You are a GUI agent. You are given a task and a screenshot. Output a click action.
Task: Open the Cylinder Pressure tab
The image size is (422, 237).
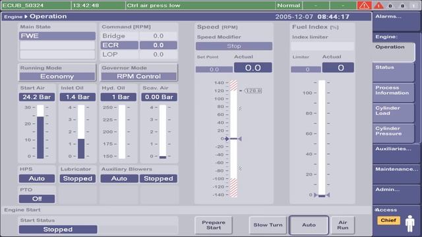[x=393, y=133]
